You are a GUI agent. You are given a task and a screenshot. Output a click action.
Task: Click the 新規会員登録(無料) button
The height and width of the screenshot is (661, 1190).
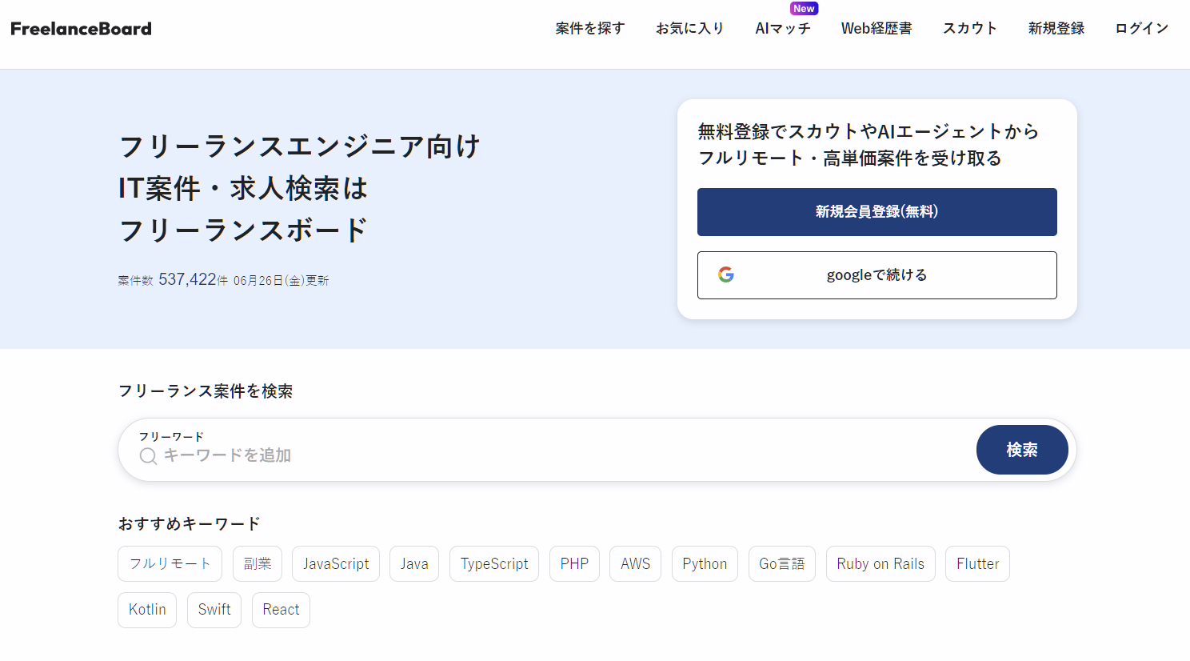[x=877, y=212]
